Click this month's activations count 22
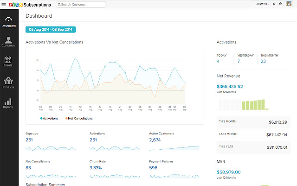Screen dimensions: 297x186 [x=263, y=61]
